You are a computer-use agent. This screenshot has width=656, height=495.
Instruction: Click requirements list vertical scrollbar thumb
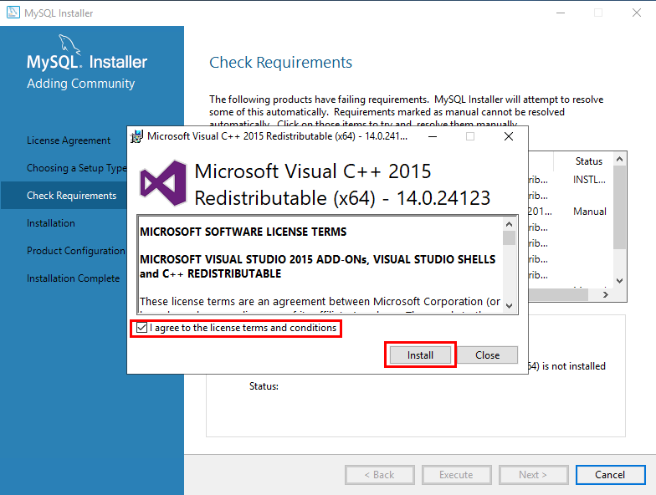[619, 207]
